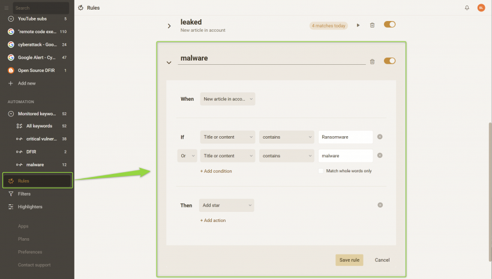Delete the leaked rule using trash icon
Screen dimensions: 492x279
(x=372, y=25)
